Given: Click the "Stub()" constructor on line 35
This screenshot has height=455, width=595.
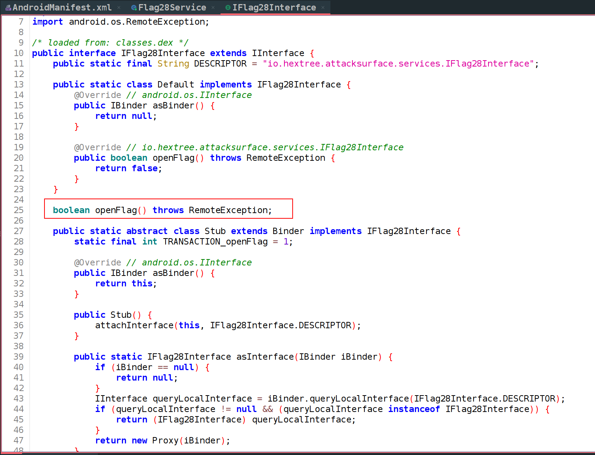Looking at the screenshot, I should pyautogui.click(x=126, y=315).
